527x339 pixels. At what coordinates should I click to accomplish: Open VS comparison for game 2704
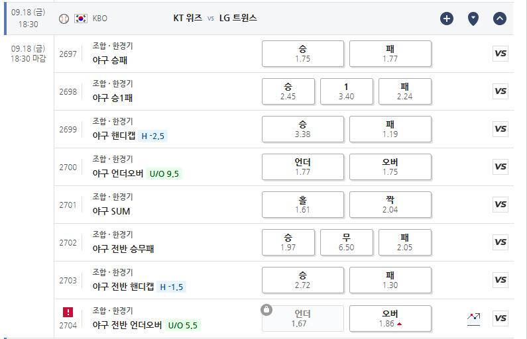coord(500,318)
